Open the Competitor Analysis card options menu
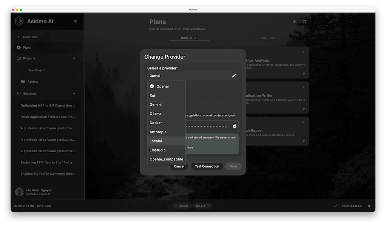This screenshot has width=386, height=226. pyautogui.click(x=303, y=52)
